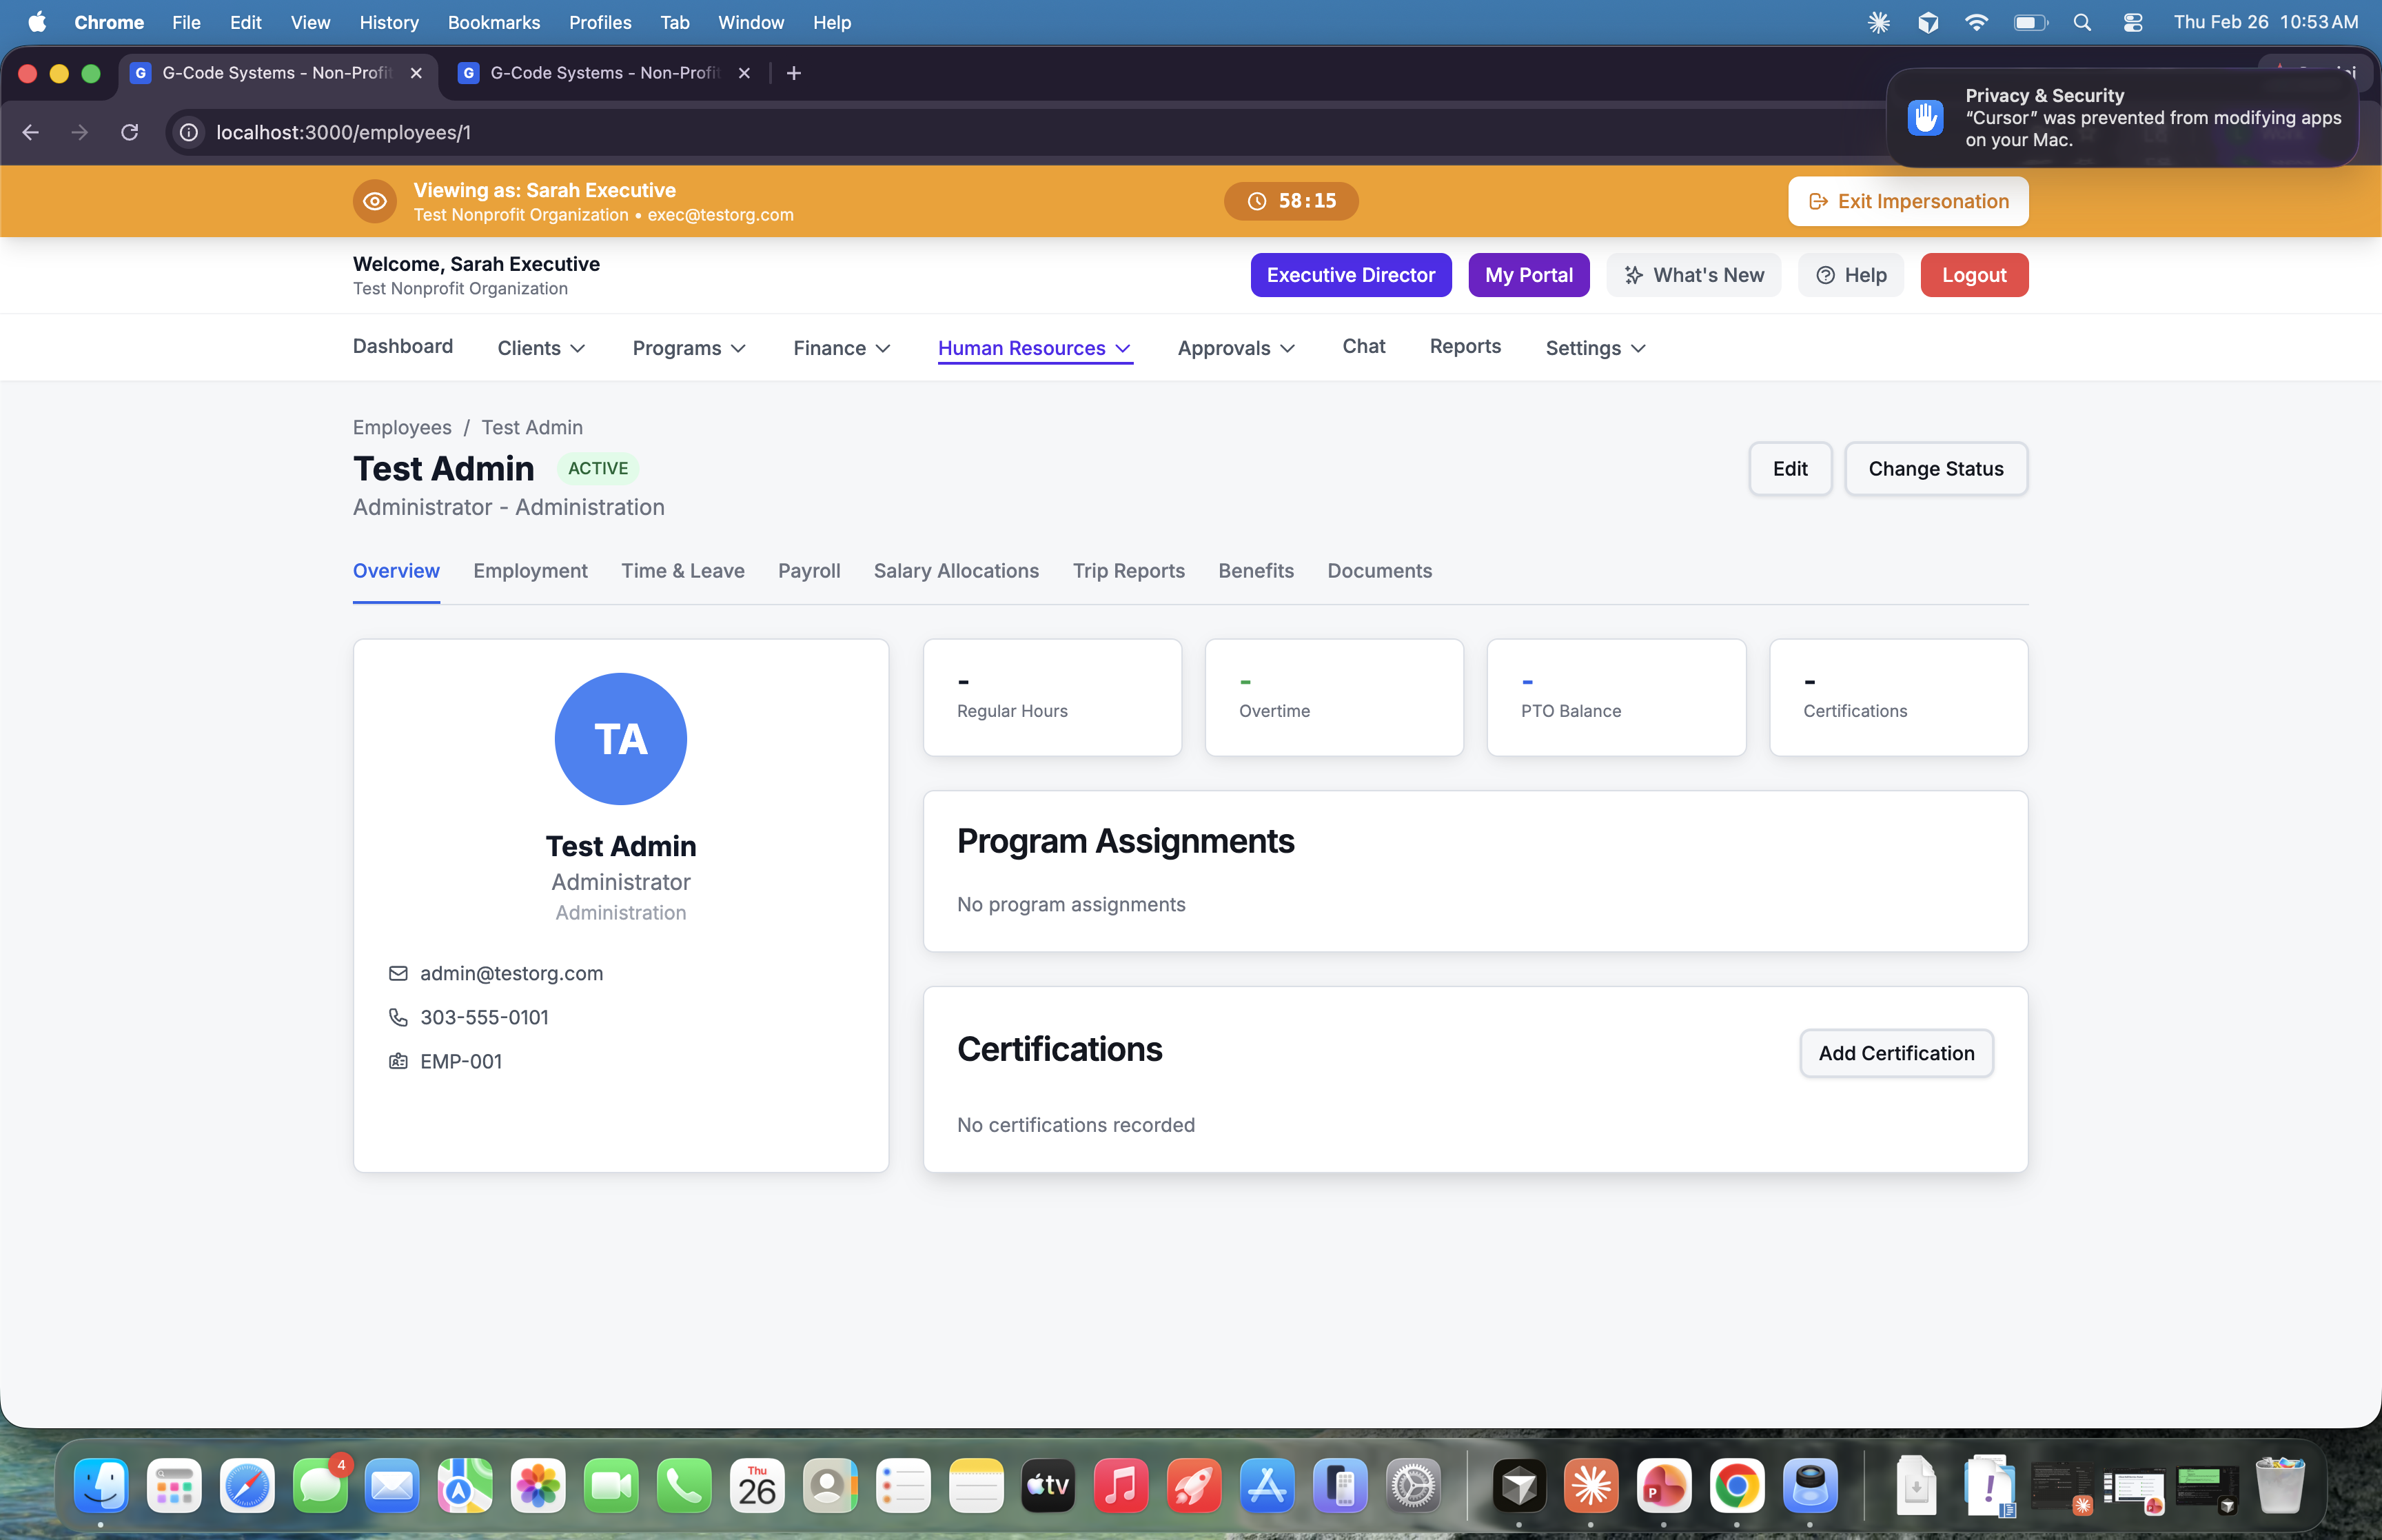The height and width of the screenshot is (1540, 2382).
Task: Click the sparkle icon on What's New
Action: coord(1633,274)
